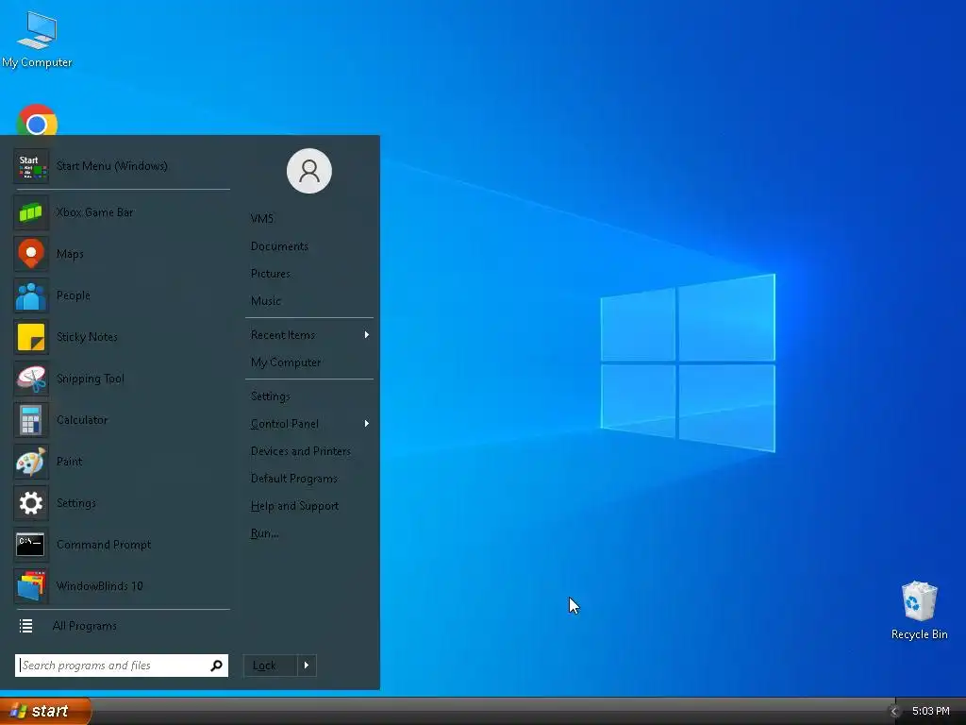
Task: Click the Recycle Bin desktop label
Action: pos(919,634)
